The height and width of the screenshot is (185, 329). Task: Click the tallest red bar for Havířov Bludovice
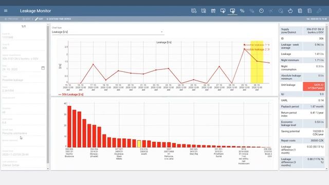pos(69,126)
